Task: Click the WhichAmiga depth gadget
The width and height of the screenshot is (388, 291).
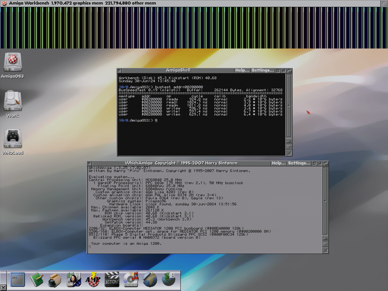Action: (326, 164)
